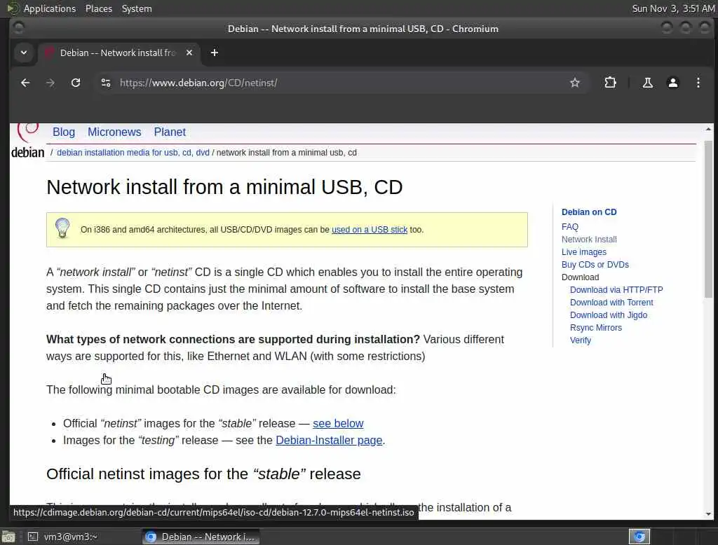Select the Debian Network install tab

[118, 53]
